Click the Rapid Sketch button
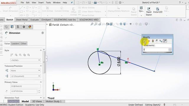 click(149, 12)
